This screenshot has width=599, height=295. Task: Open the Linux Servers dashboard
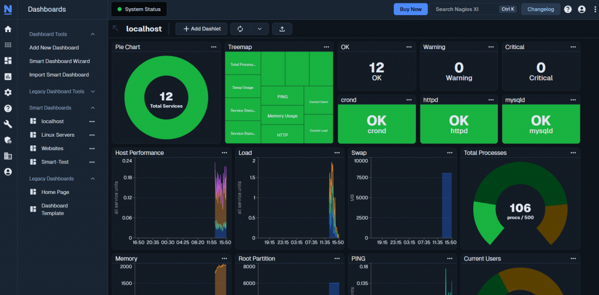tap(57, 135)
